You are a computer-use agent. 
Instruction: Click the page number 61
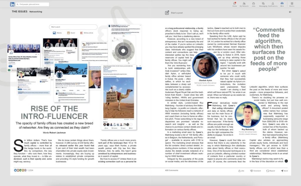[x=290, y=12]
